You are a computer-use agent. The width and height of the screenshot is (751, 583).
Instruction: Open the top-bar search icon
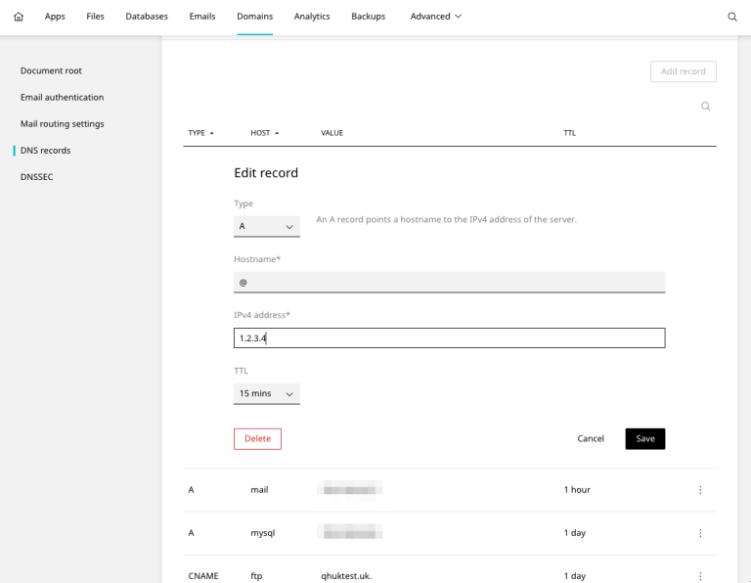731,17
